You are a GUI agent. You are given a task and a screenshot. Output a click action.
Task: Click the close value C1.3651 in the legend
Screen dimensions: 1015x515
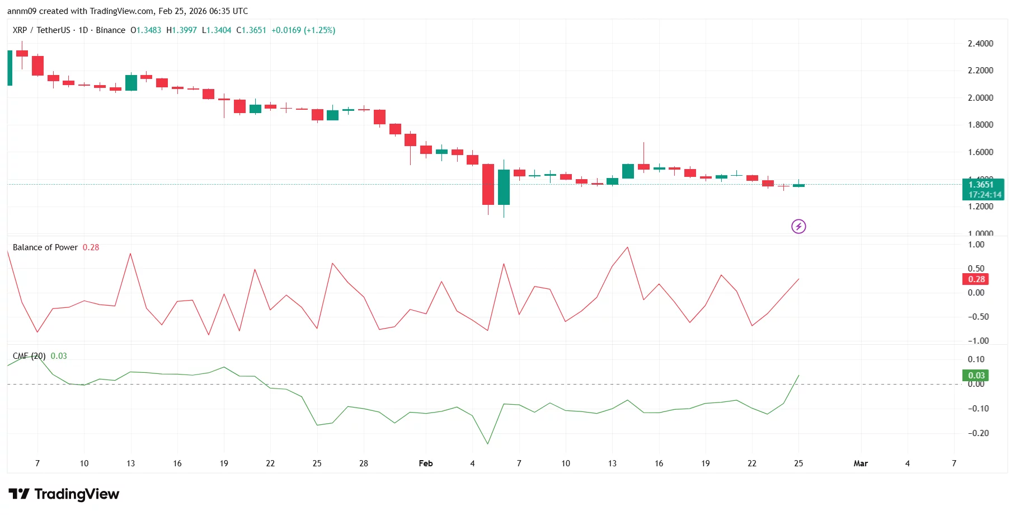[250, 30]
